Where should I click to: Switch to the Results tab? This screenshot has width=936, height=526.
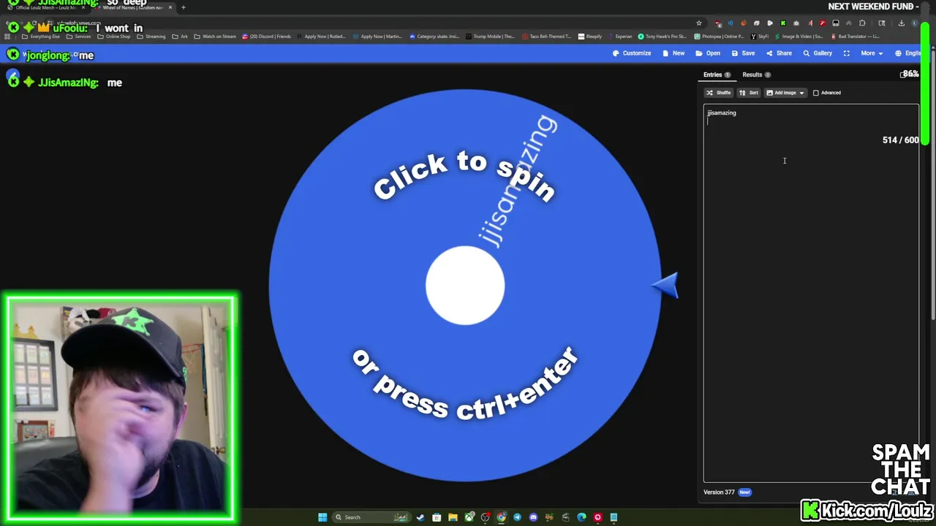(x=756, y=75)
